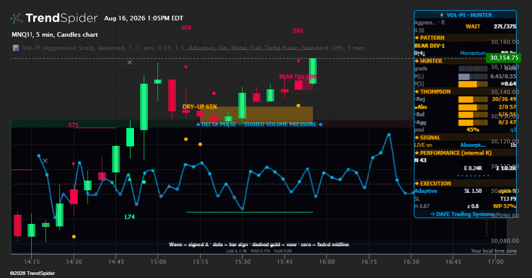Click the Rej progress bar in THOMPSON
The height and width of the screenshot is (278, 532).
(473, 99)
